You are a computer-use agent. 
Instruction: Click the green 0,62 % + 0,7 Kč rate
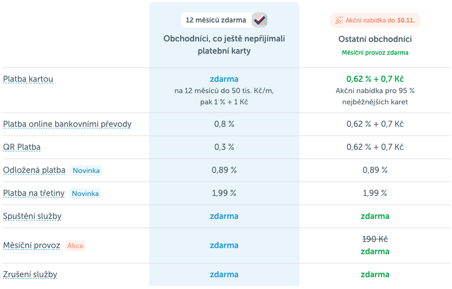[375, 79]
